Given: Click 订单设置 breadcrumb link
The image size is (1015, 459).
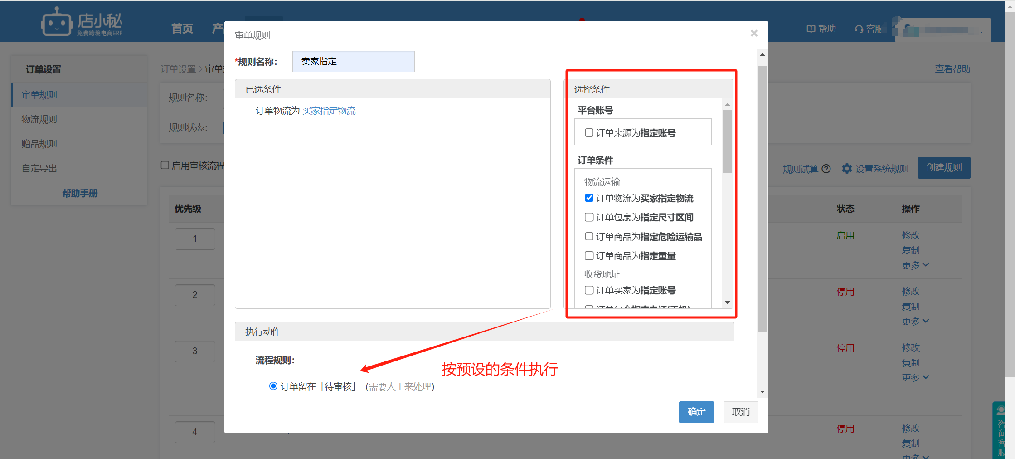Looking at the screenshot, I should click(178, 69).
